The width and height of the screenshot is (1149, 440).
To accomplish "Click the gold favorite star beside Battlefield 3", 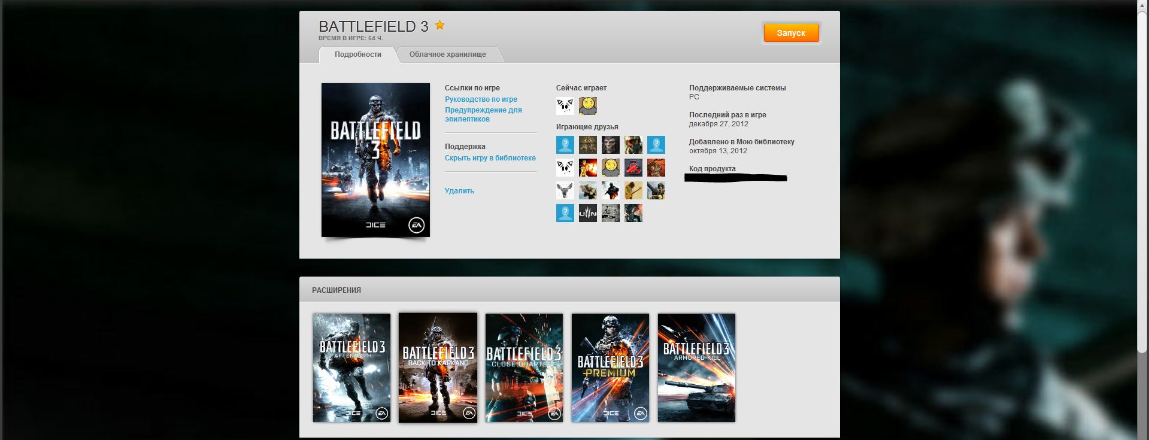I will click(x=439, y=25).
